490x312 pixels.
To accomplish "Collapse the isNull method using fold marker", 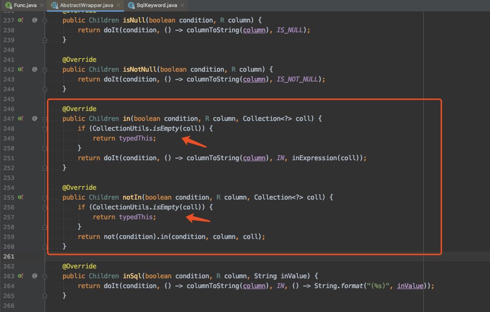I will coord(45,20).
